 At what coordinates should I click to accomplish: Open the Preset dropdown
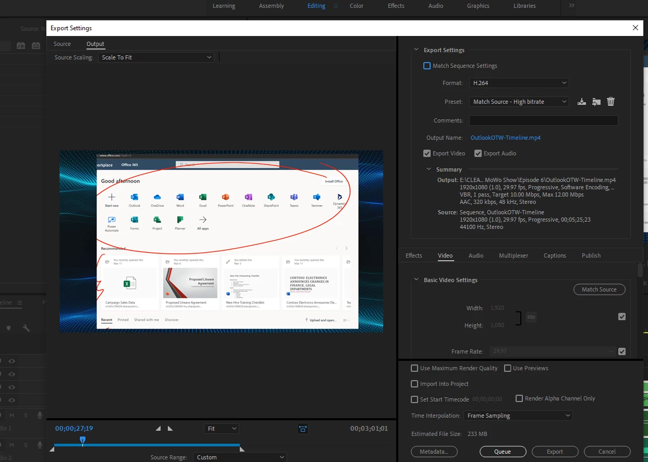(519, 102)
